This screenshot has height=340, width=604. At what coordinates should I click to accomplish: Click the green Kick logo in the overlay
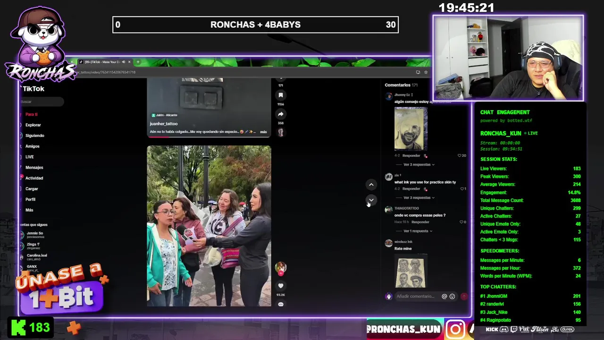[18, 327]
